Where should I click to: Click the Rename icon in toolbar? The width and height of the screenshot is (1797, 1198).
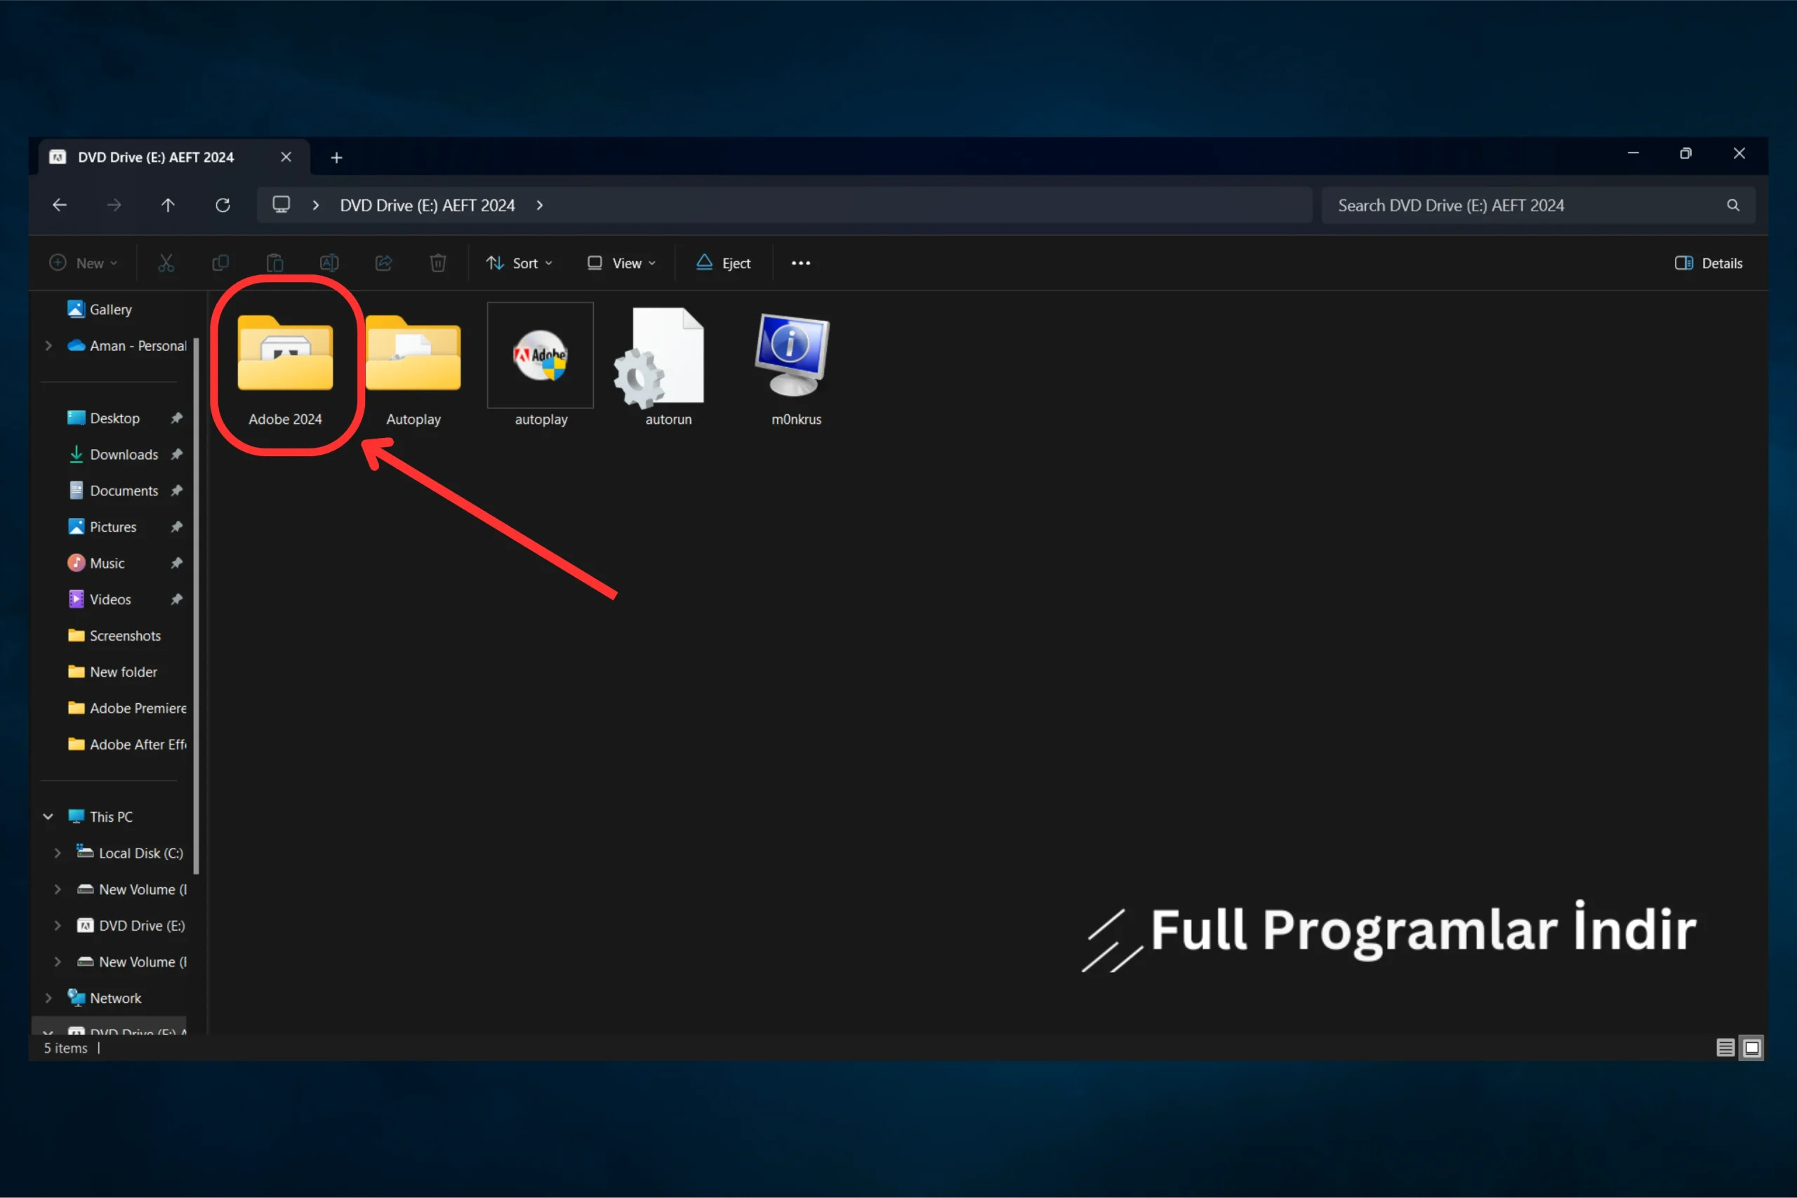(x=329, y=262)
